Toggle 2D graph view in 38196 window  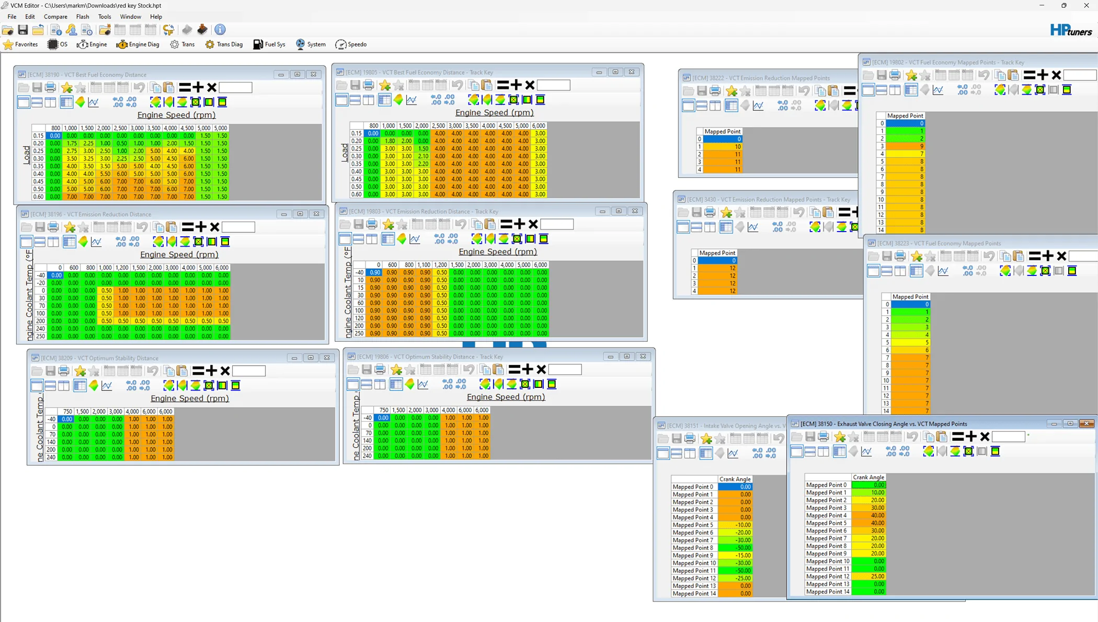point(96,241)
